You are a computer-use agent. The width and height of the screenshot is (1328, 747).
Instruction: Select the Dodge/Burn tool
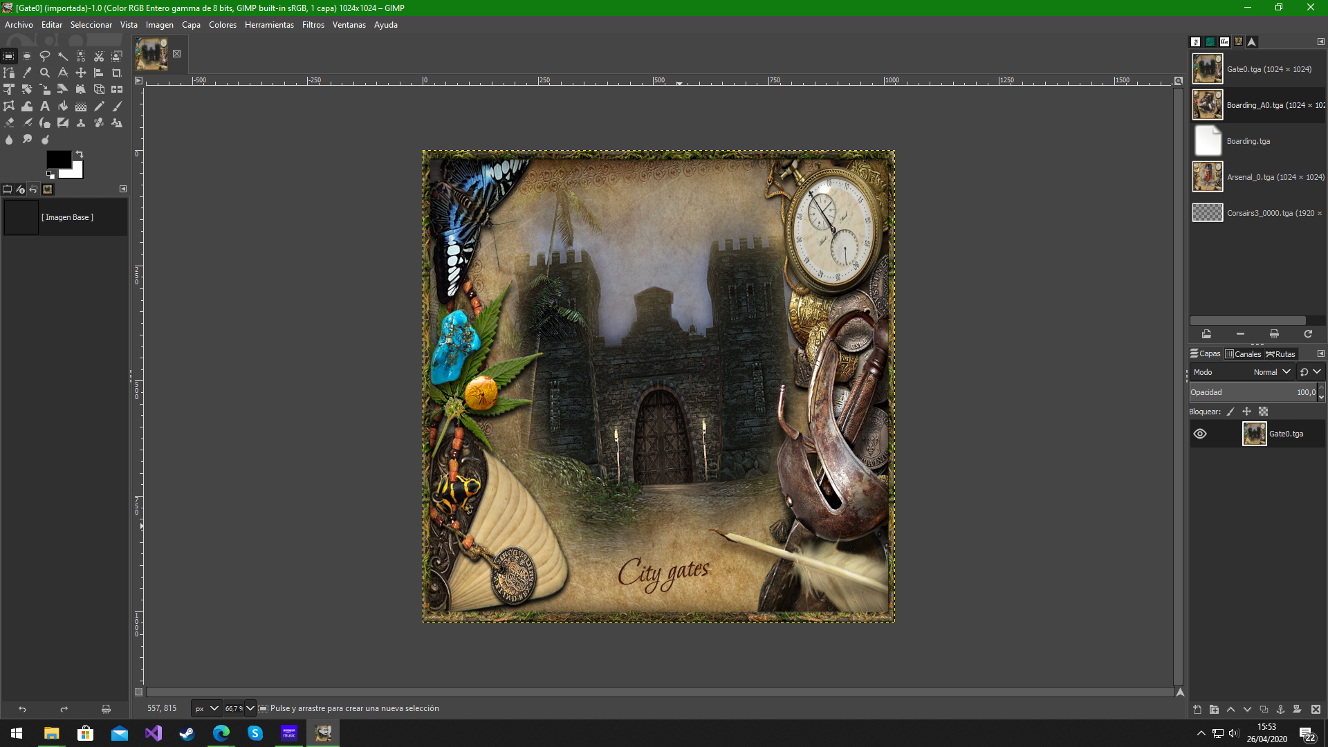tap(45, 139)
